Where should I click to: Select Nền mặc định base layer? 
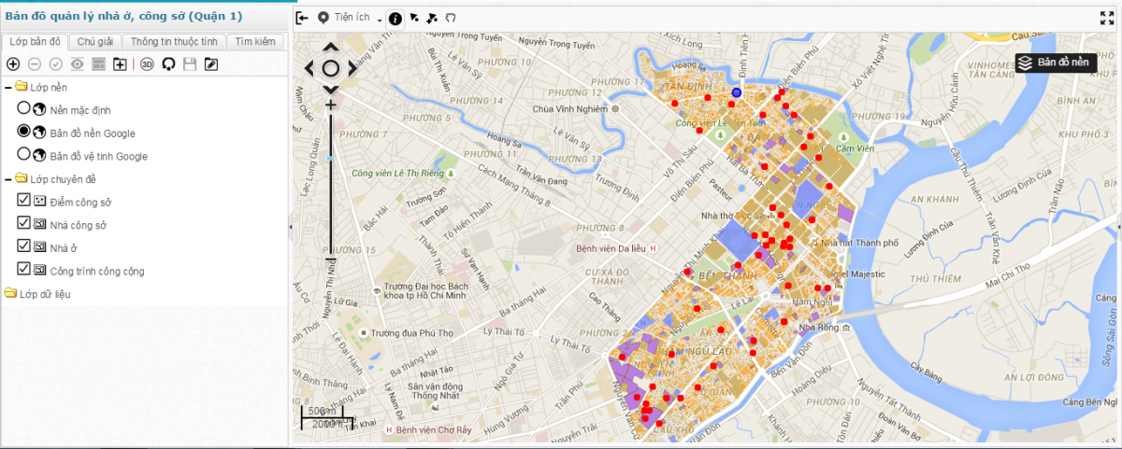(x=24, y=108)
